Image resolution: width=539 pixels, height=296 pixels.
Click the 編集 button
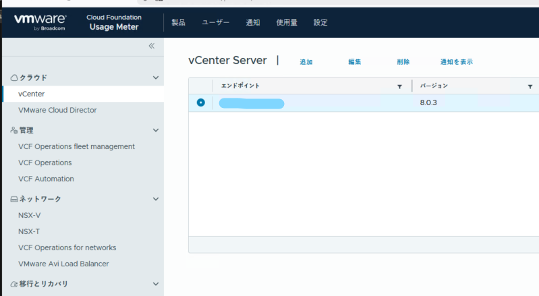pos(355,61)
